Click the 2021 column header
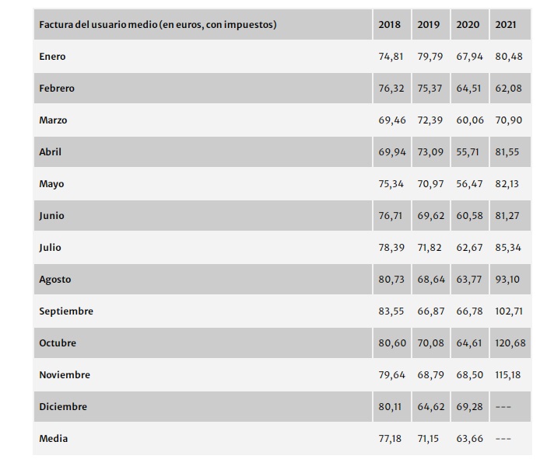 tap(506, 25)
